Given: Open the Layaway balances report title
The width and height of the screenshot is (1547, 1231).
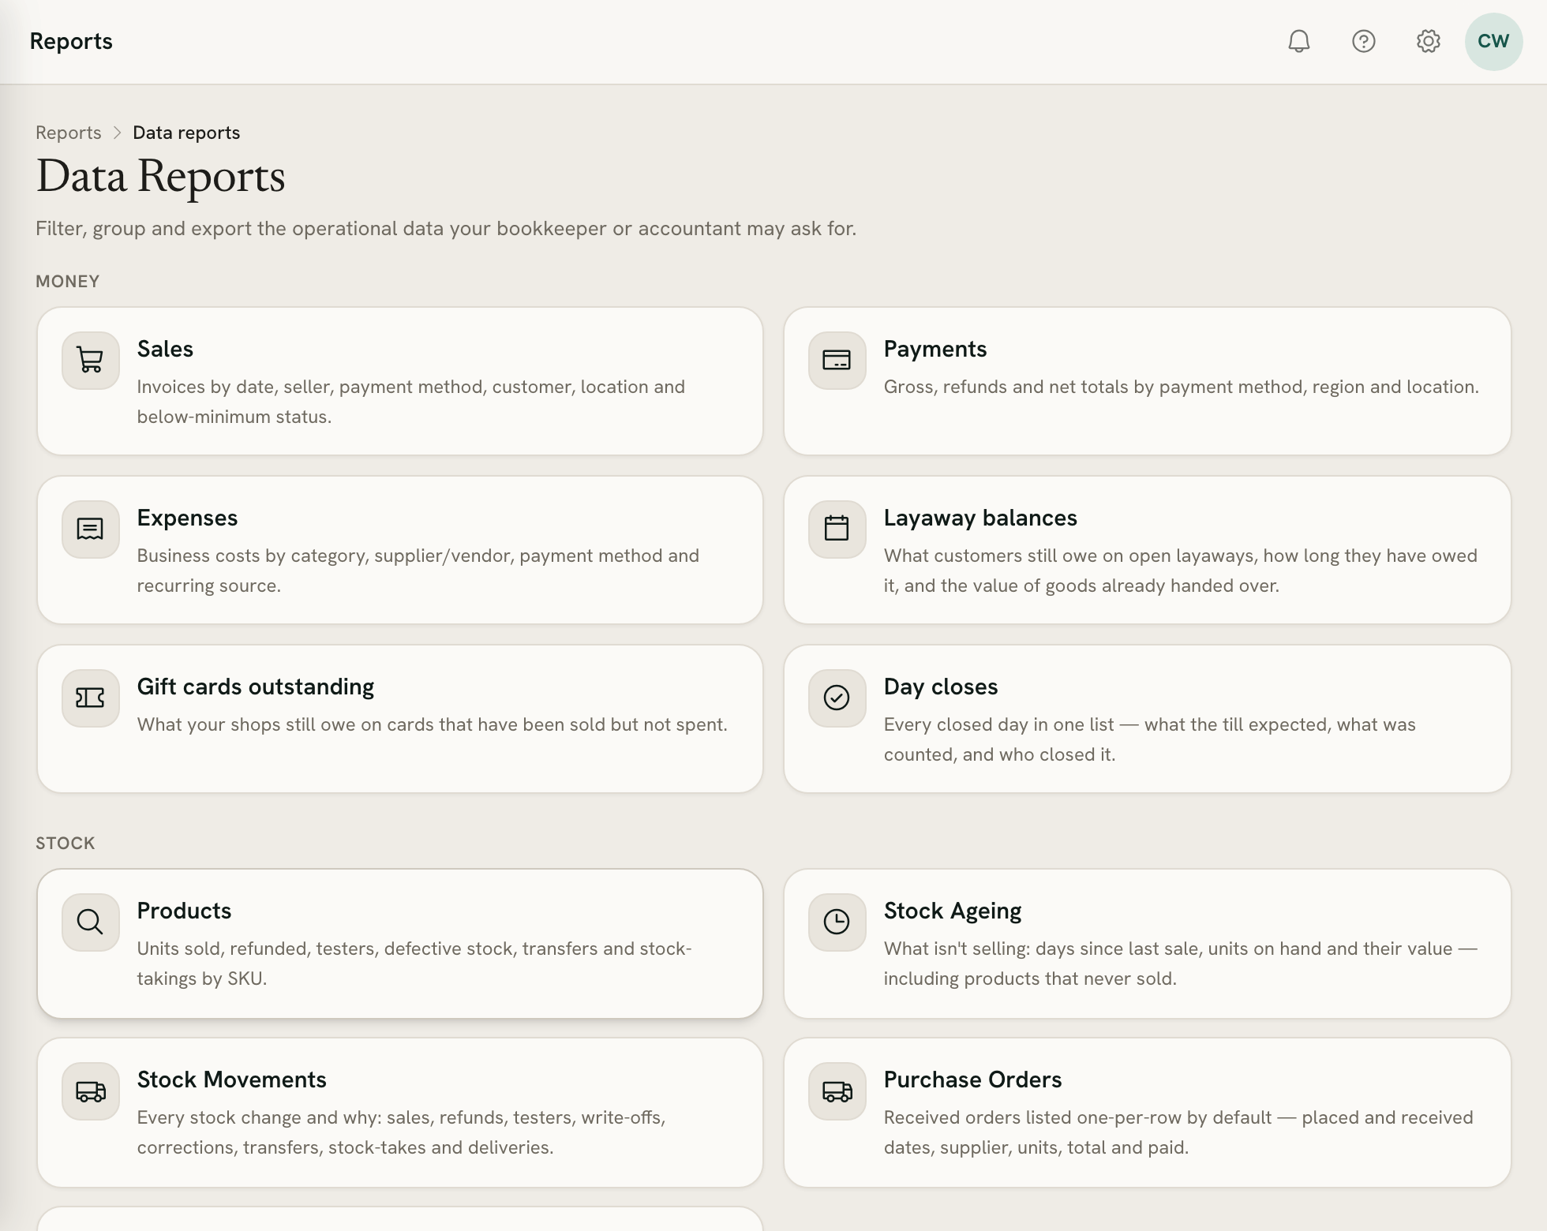Looking at the screenshot, I should point(980,518).
